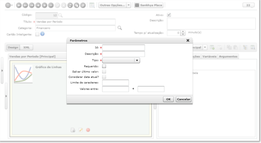Click the table view icon beside Outras Opções

[92, 5]
